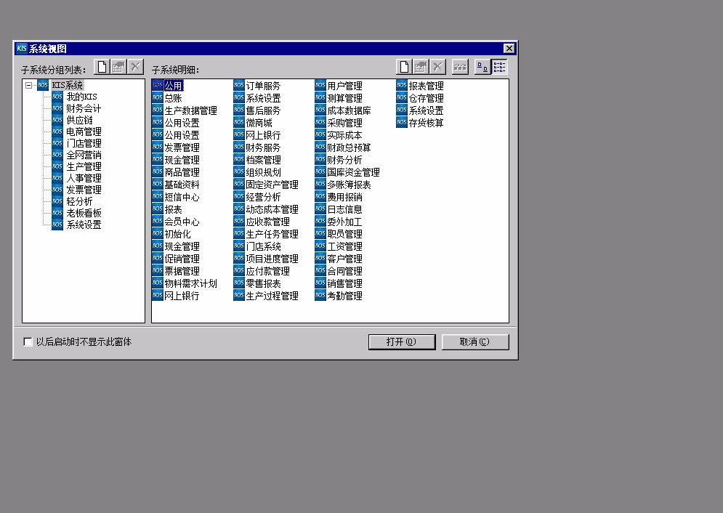Click new group icon beside 子系统分组列表
The height and width of the screenshot is (513, 723).
coord(102,68)
